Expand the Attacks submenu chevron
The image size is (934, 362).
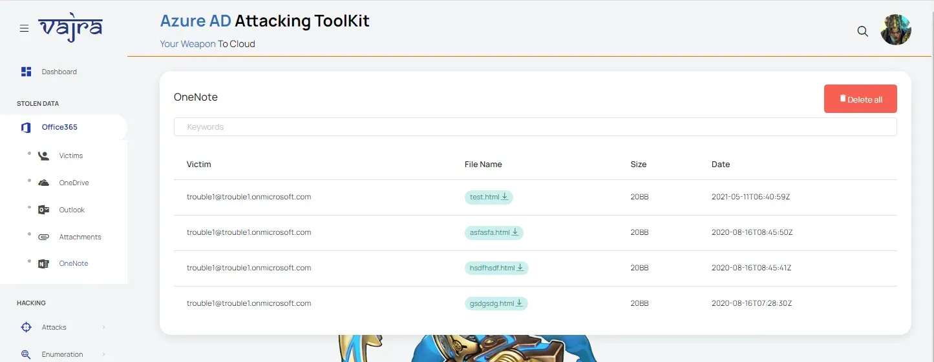104,327
